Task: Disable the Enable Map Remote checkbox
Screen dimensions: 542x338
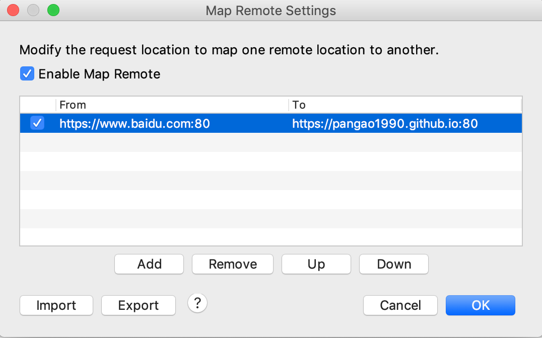Action: 27,73
